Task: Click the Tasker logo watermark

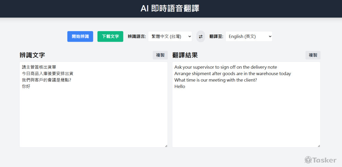Action: click(320, 160)
